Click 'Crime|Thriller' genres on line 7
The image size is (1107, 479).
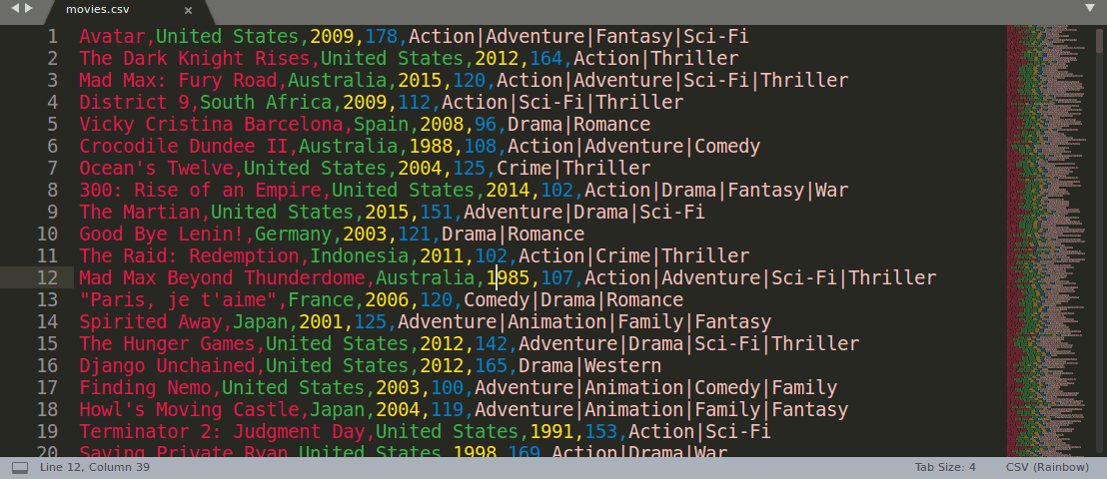(573, 168)
